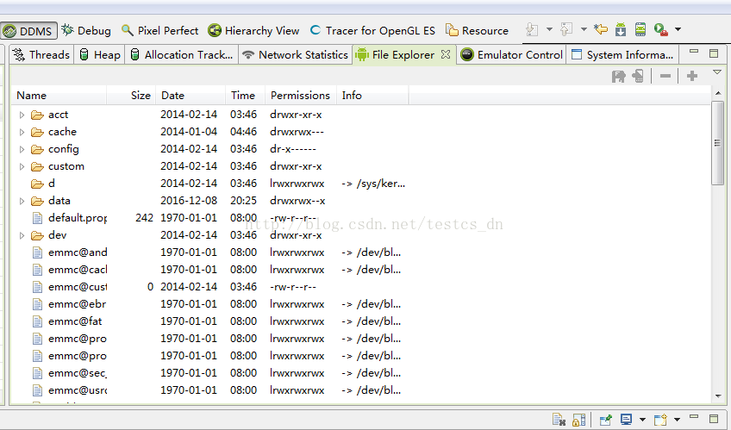Toggle the scroll lock icon
The width and height of the screenshot is (731, 430).
click(578, 420)
